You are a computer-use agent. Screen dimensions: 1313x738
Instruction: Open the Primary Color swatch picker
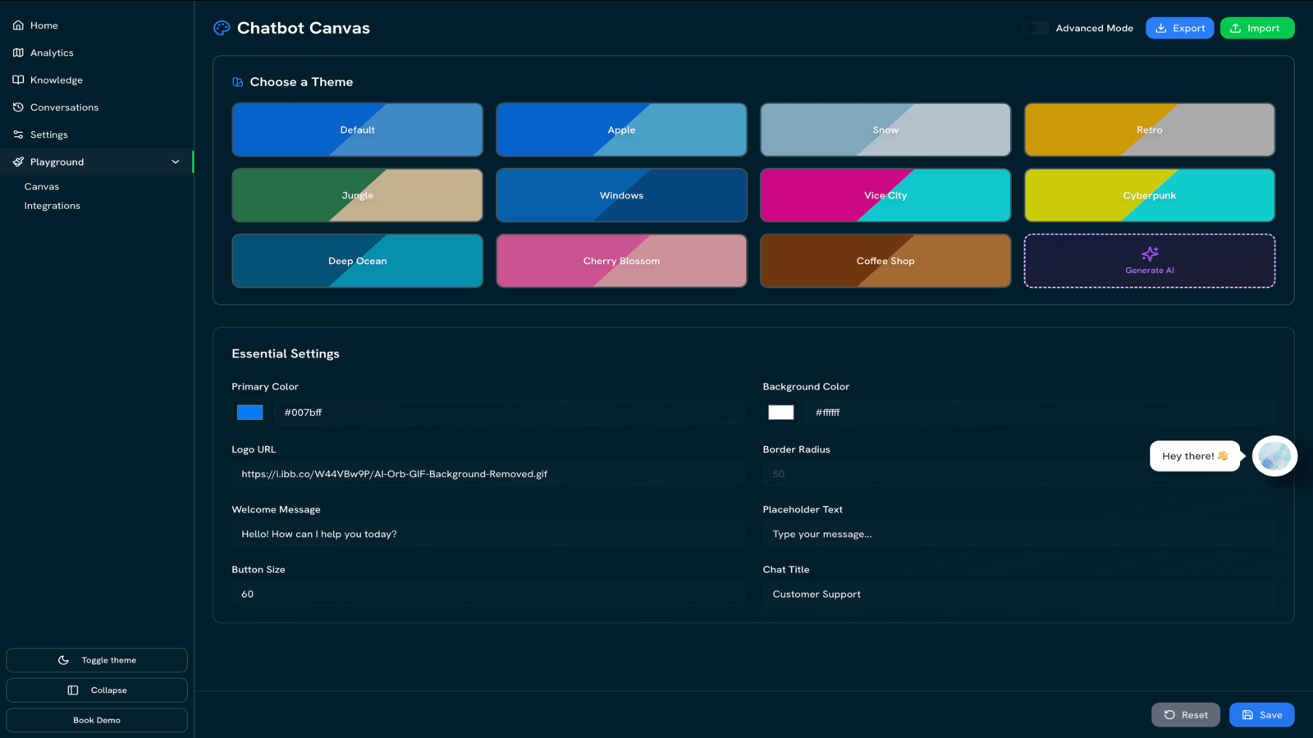pos(249,412)
